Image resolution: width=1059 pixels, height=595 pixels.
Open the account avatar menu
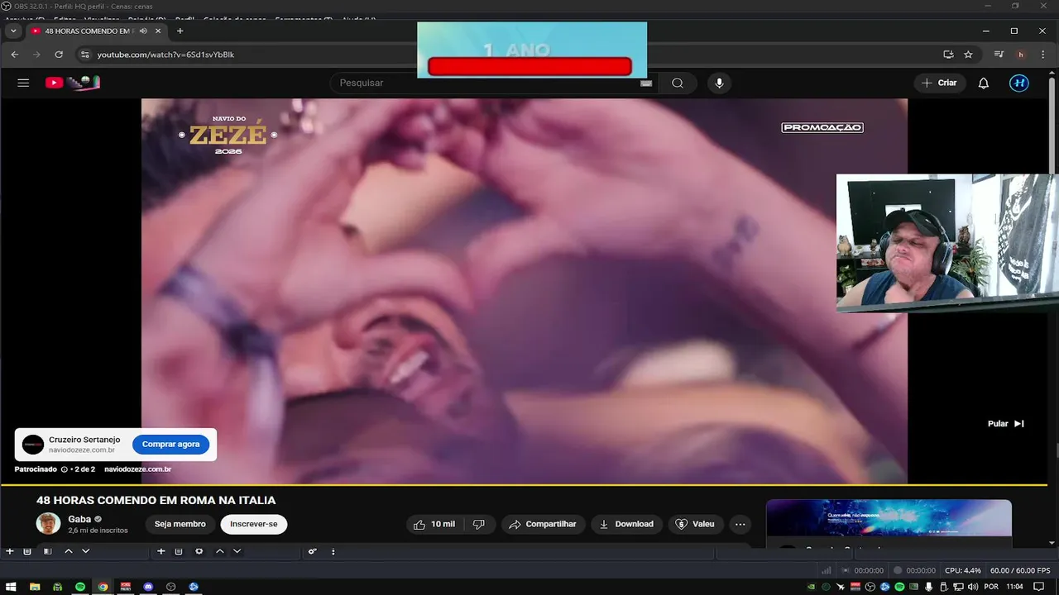point(1019,83)
